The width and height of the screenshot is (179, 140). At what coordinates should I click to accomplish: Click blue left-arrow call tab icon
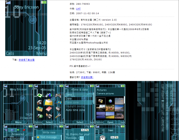coord(12,130)
